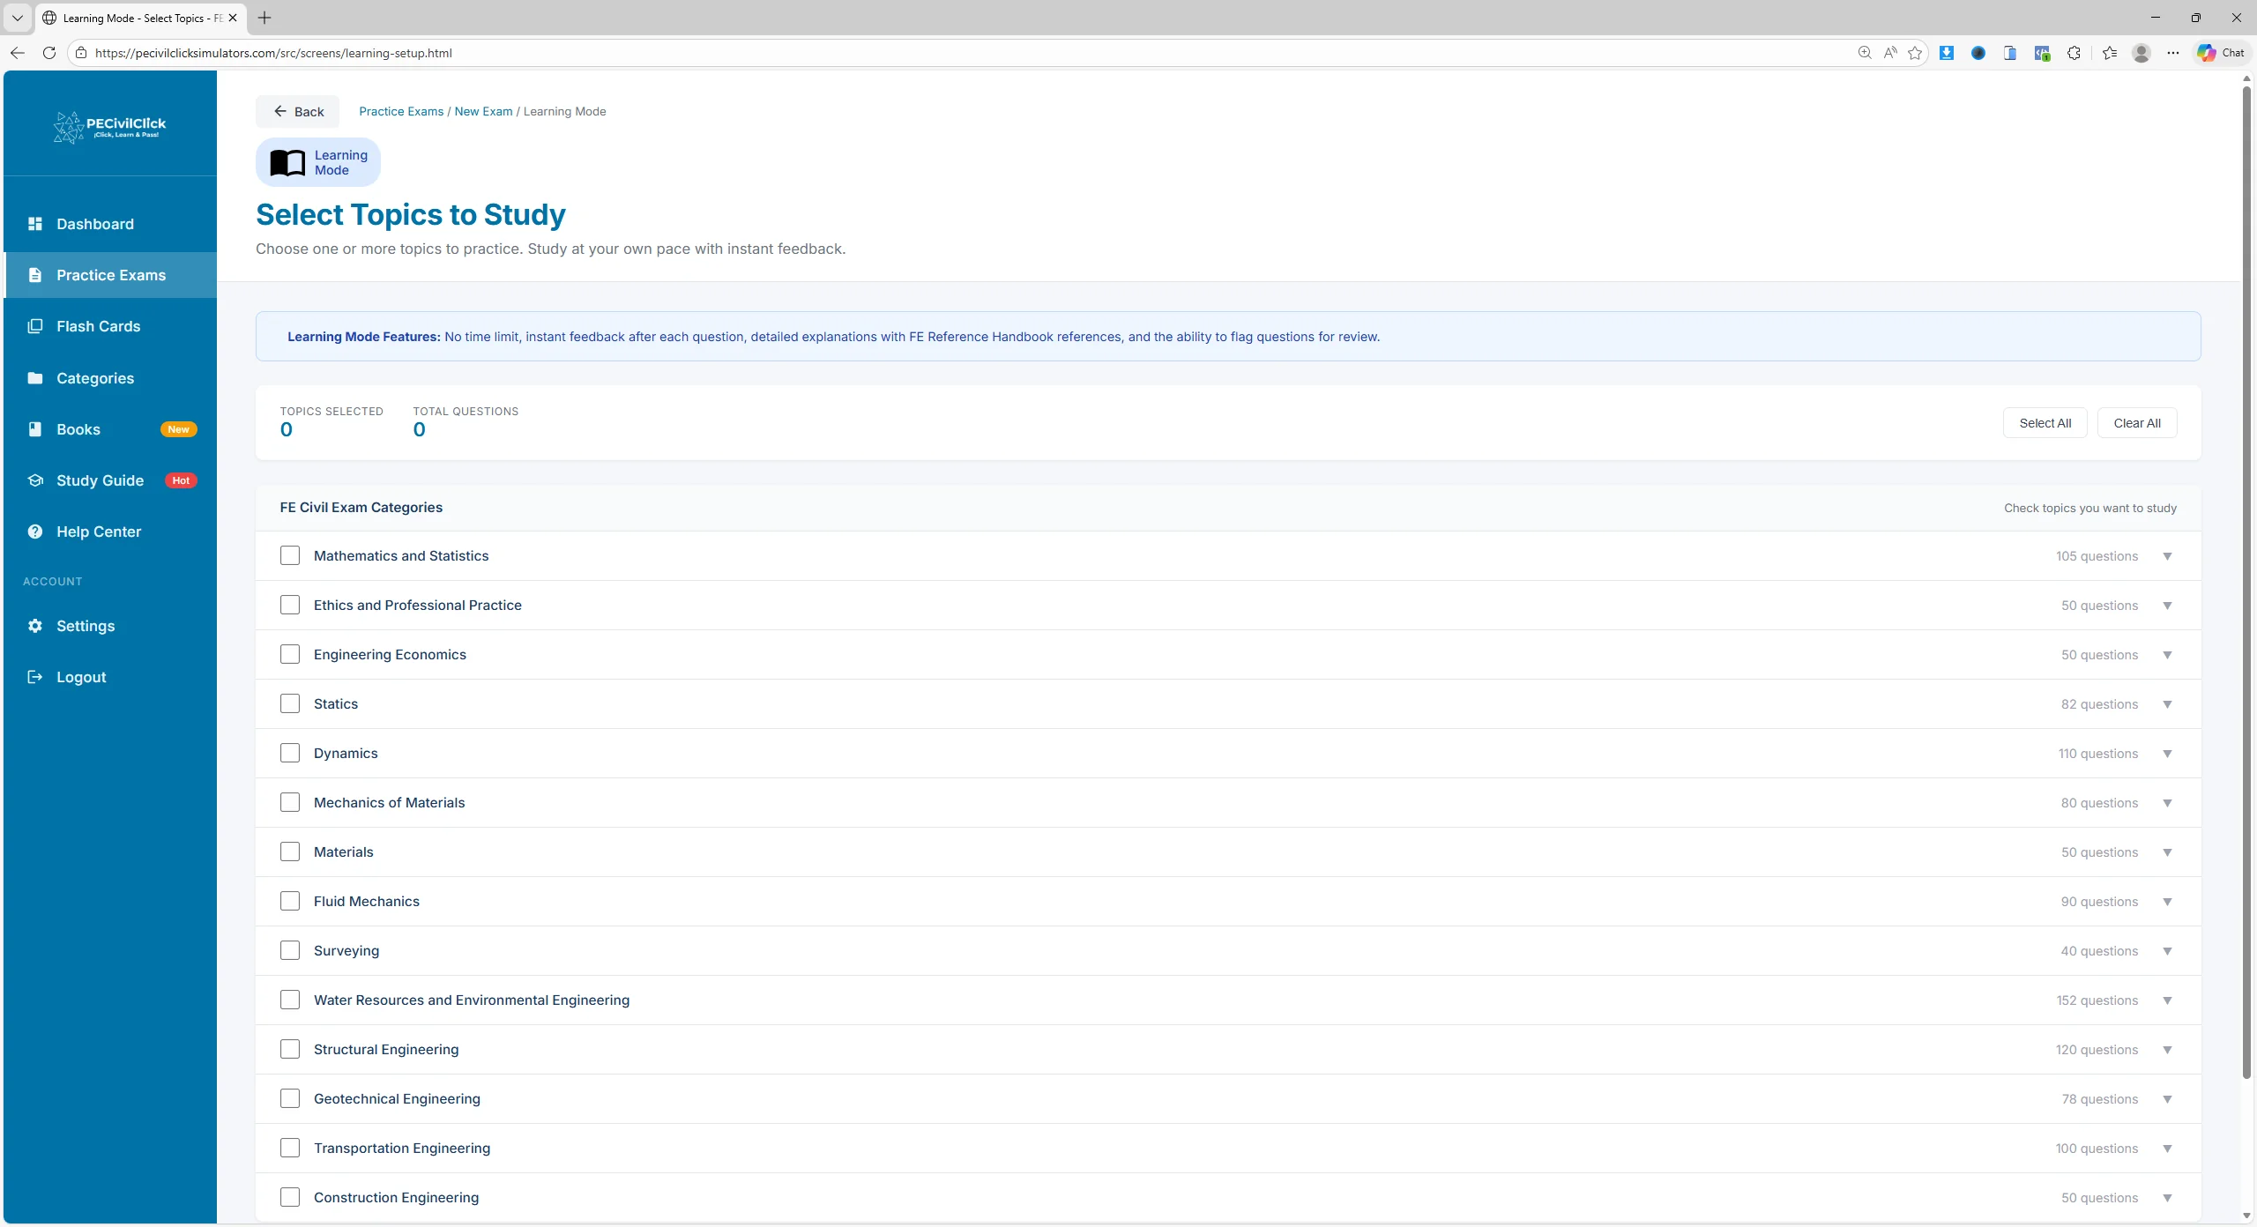Open the Help Center question mark icon
The width and height of the screenshot is (2257, 1227).
pyautogui.click(x=36, y=532)
